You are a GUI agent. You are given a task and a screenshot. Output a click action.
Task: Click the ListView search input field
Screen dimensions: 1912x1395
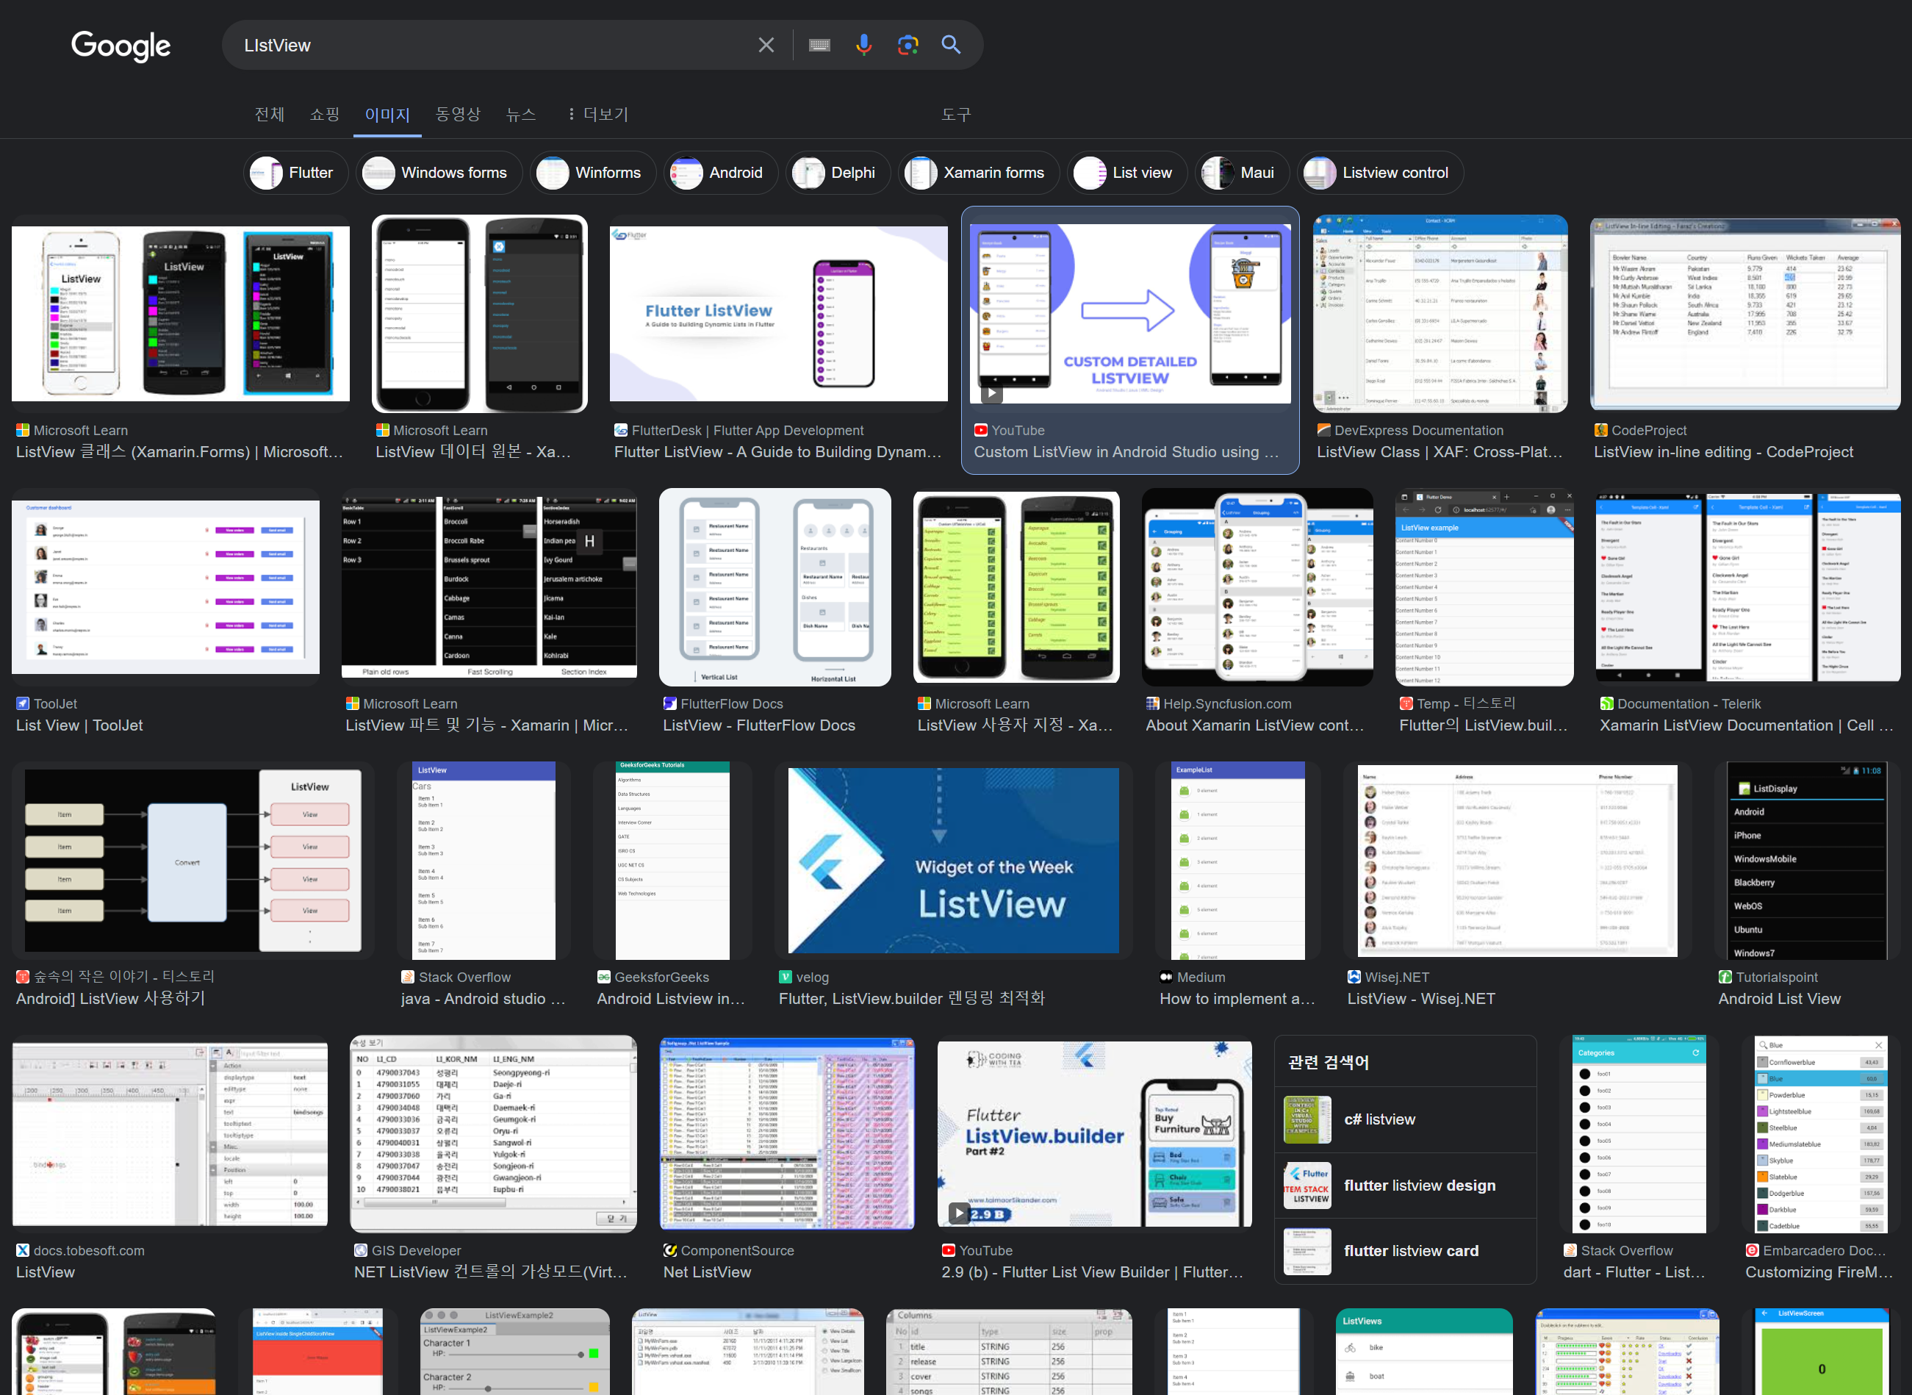[x=489, y=45]
